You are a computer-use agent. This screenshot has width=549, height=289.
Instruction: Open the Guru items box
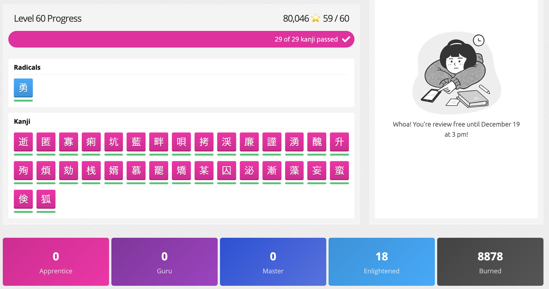tap(164, 262)
